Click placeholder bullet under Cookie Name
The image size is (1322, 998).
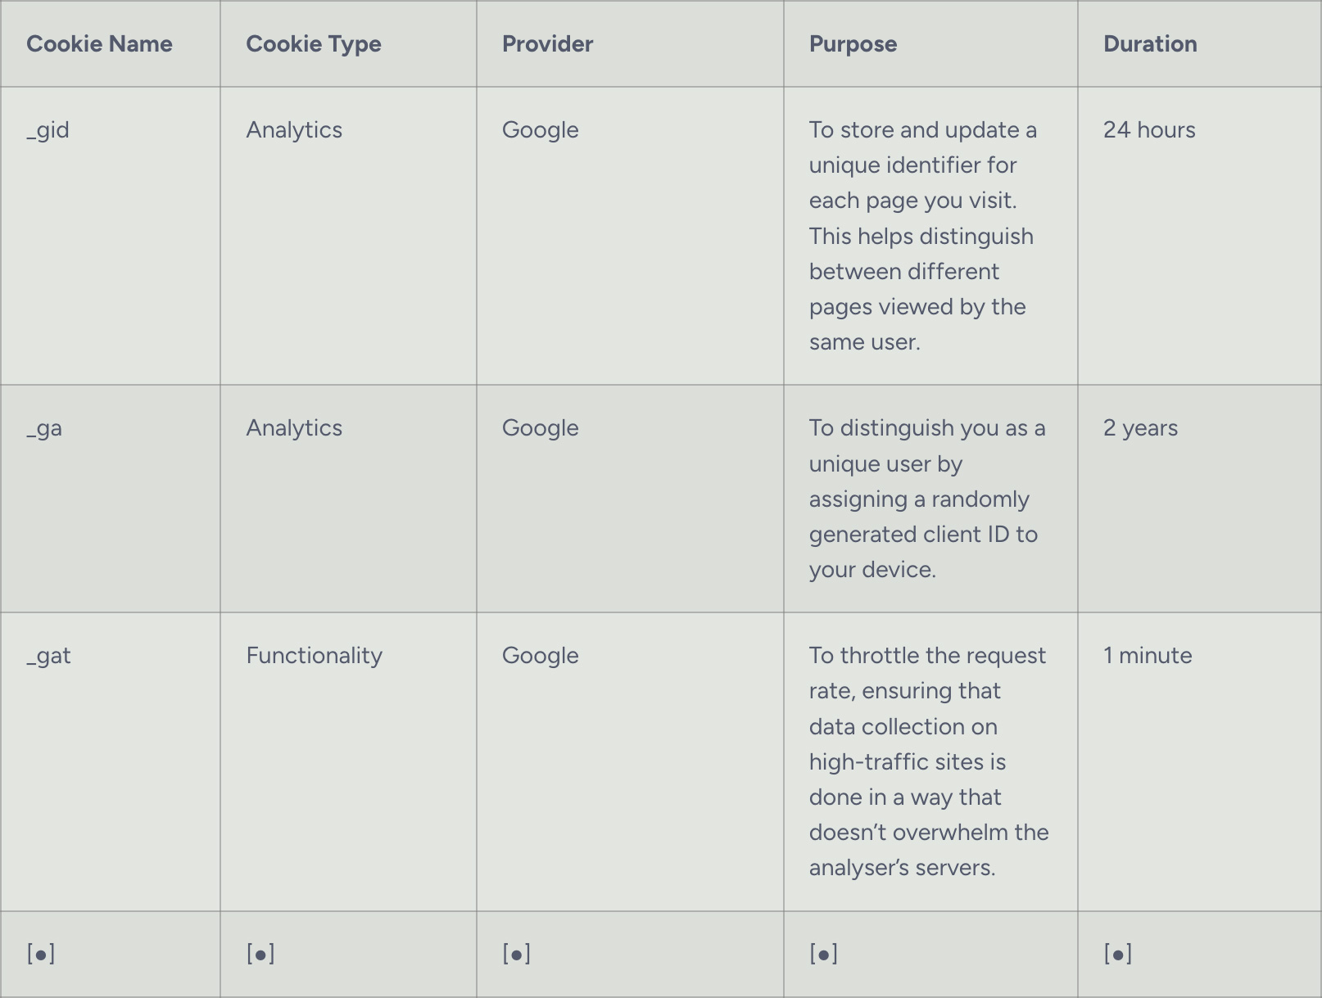(41, 954)
